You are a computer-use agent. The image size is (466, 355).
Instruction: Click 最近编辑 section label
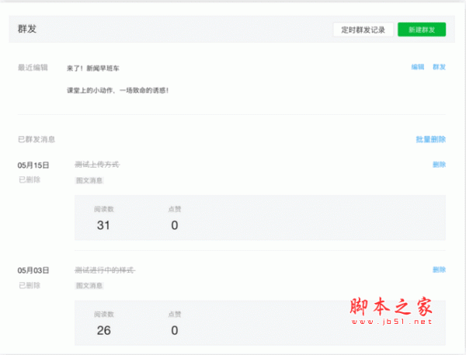pos(33,68)
